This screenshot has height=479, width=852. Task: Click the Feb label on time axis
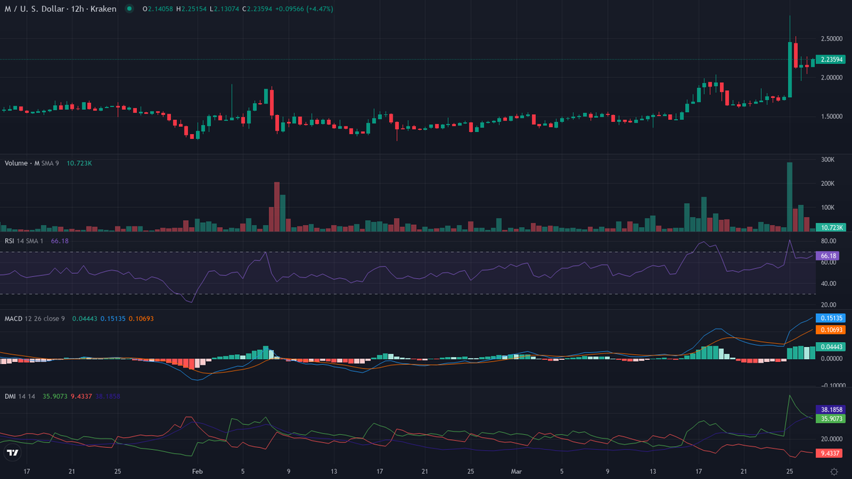pos(198,470)
